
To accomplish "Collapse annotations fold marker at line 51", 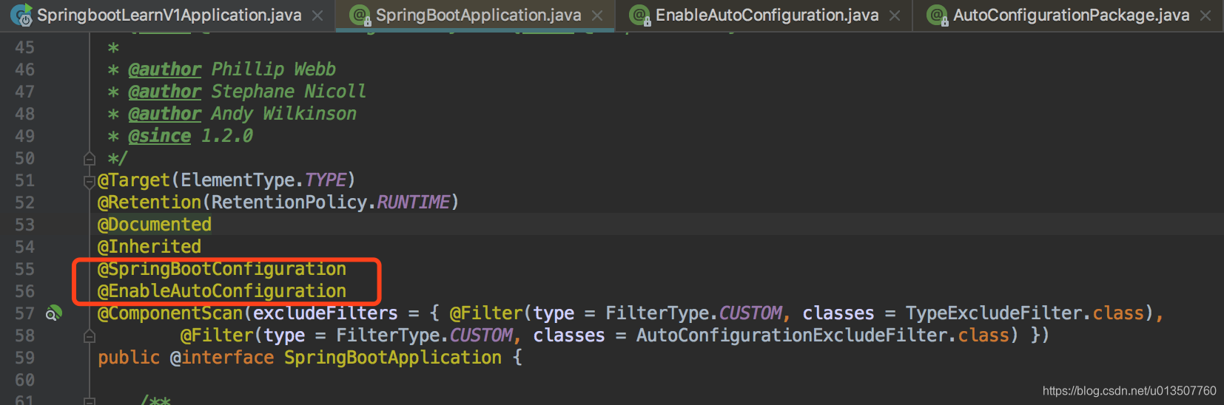I will [x=90, y=180].
